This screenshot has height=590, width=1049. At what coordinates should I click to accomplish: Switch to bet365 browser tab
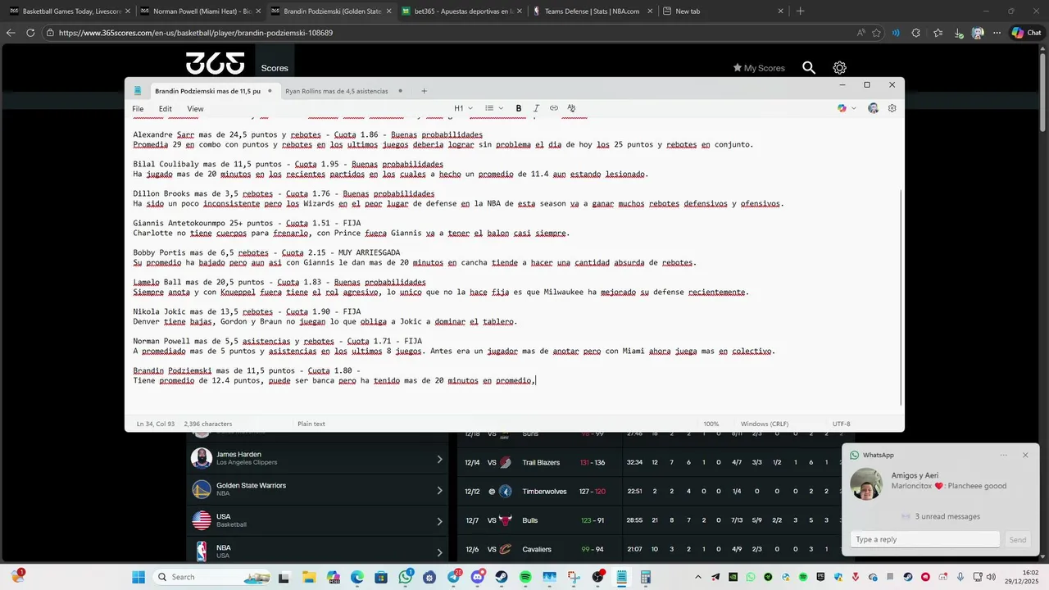463,11
